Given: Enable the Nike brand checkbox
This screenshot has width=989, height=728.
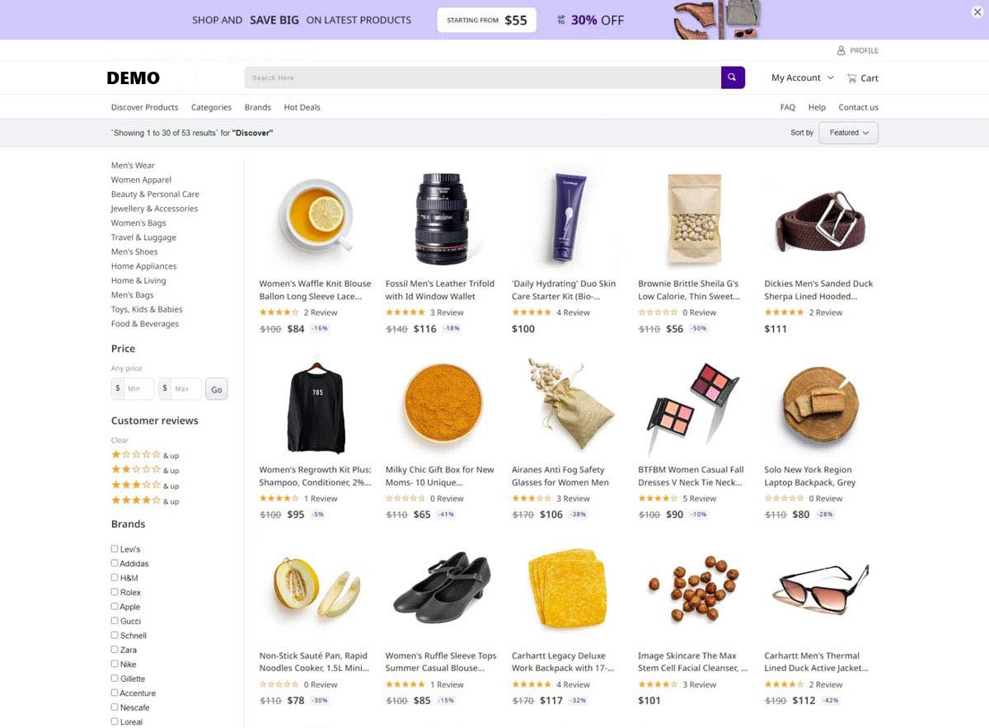Looking at the screenshot, I should click(115, 664).
